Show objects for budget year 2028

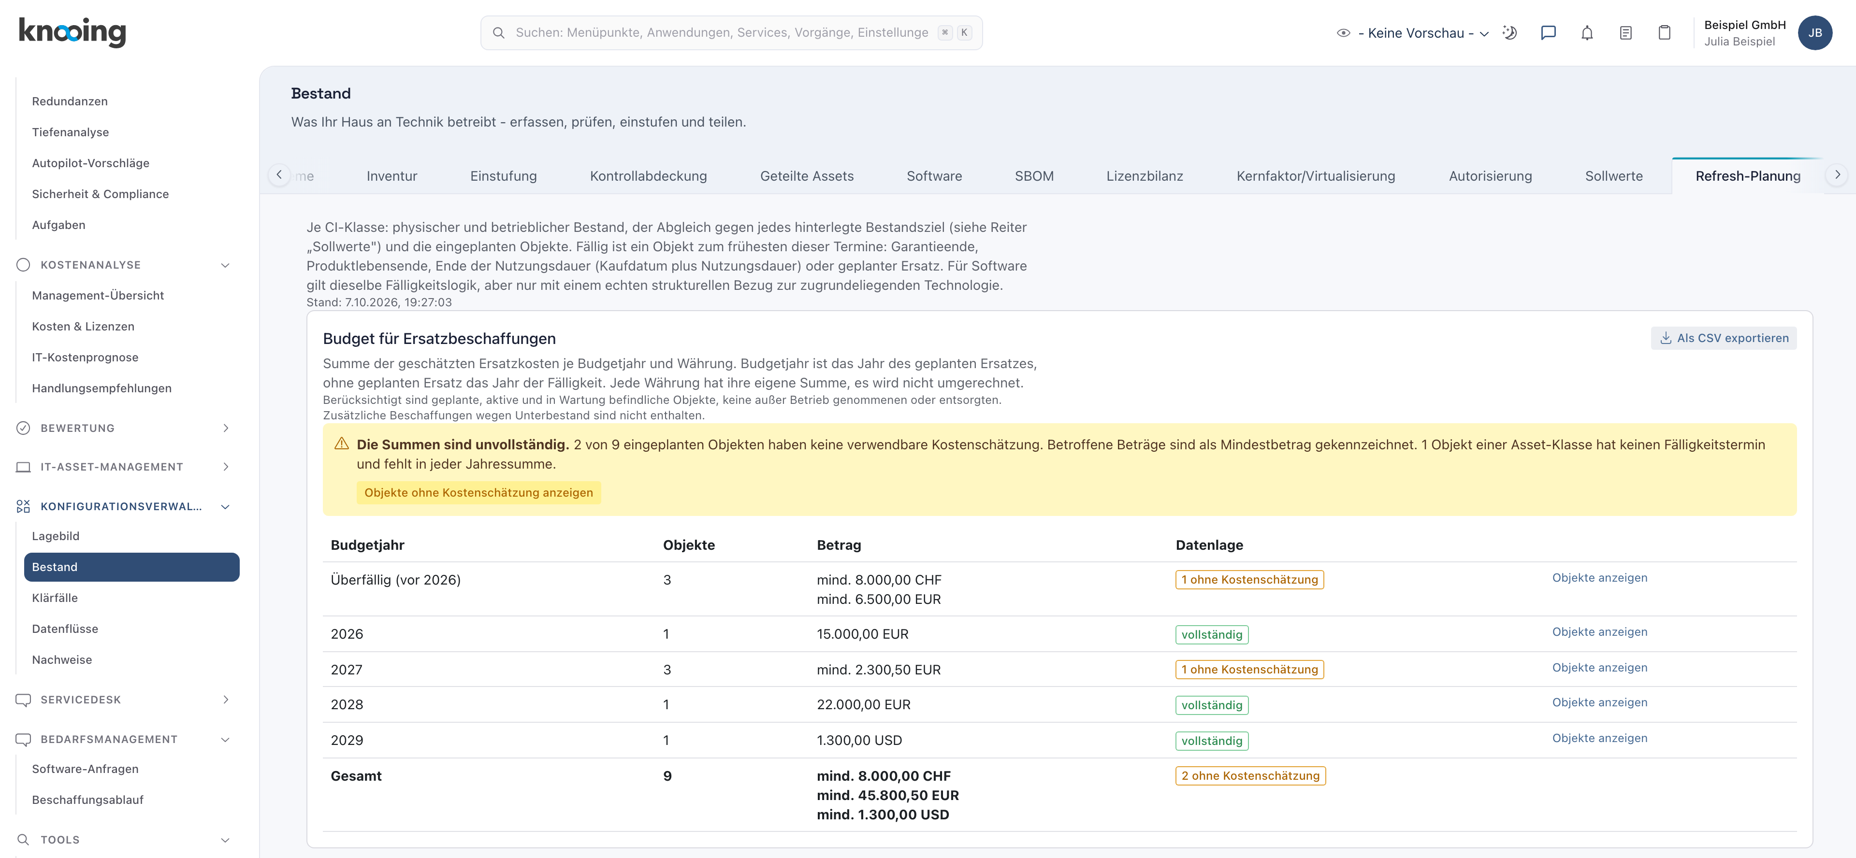[1599, 703]
